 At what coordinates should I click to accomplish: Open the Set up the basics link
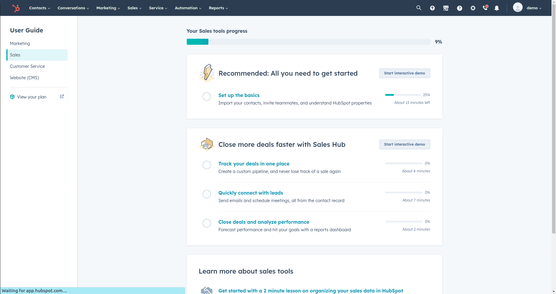(239, 95)
